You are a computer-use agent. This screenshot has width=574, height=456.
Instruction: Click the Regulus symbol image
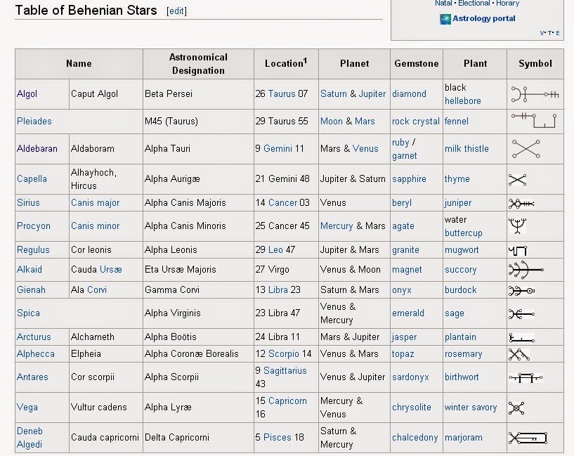pyautogui.click(x=517, y=250)
